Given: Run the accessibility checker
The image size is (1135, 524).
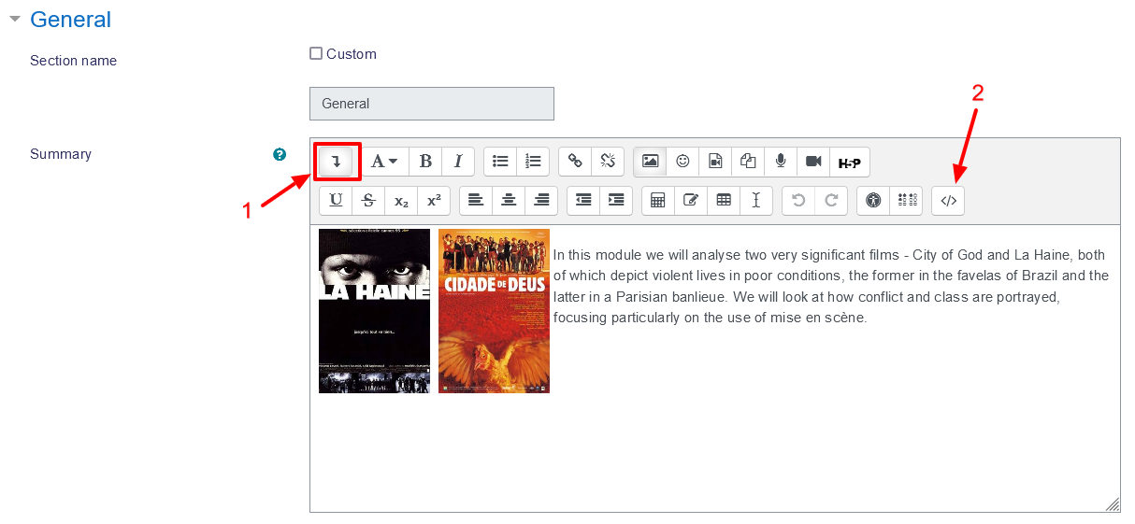Looking at the screenshot, I should click(x=873, y=201).
